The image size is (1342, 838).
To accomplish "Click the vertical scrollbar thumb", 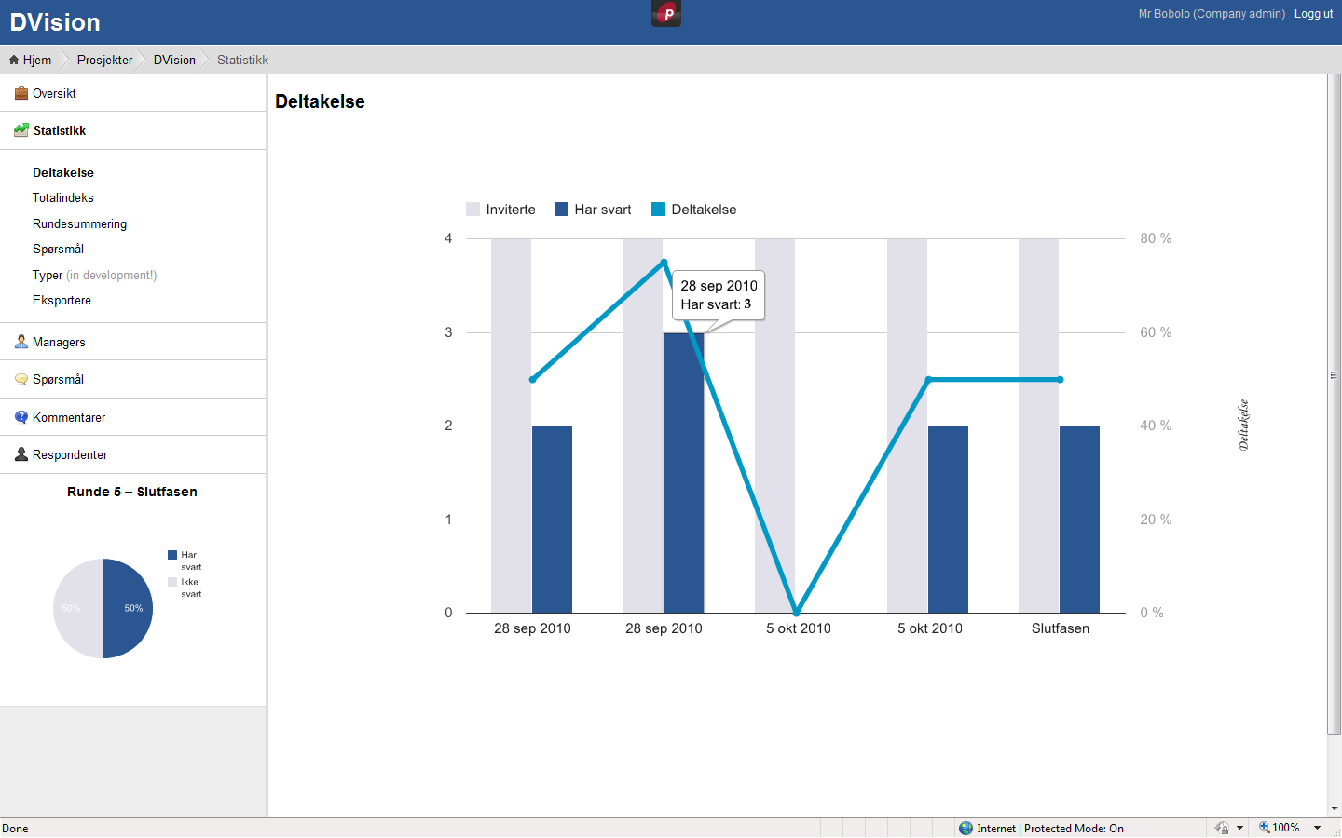I will pyautogui.click(x=1334, y=404).
